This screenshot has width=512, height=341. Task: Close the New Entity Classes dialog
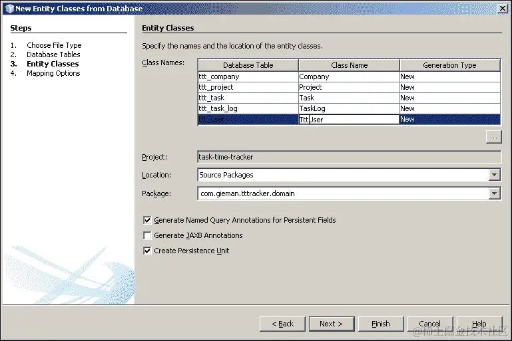tap(503, 9)
